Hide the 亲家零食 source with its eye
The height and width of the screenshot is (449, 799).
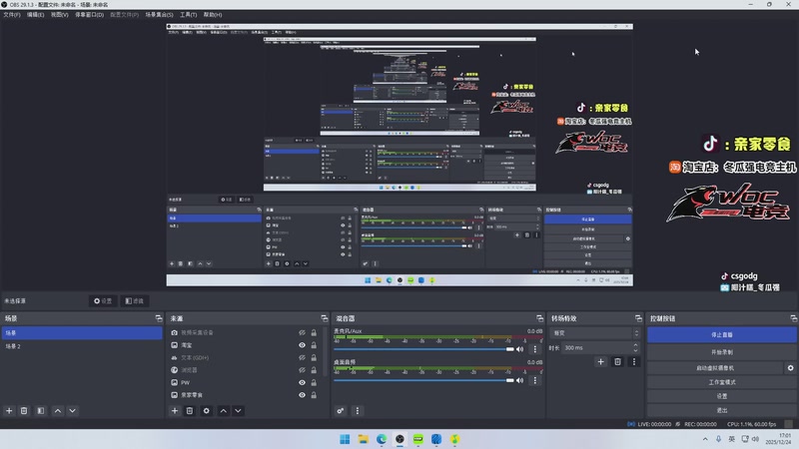(303, 395)
